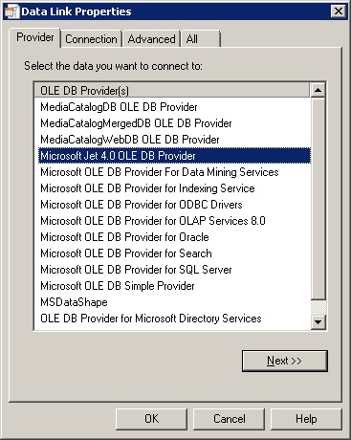
Task: Select Microsoft Jet 4.0 OLE DB Provider
Action: pos(174,156)
